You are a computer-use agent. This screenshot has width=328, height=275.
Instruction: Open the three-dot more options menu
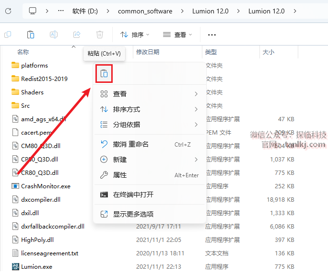coord(212,34)
